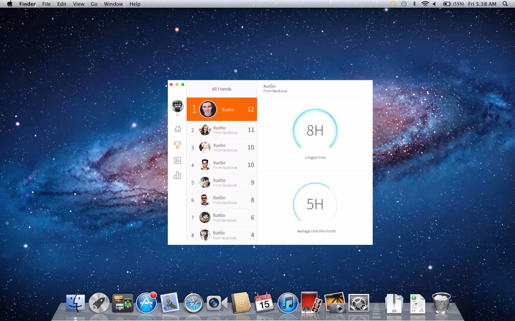Open System Preferences from the Dock
The width and height of the screenshot is (515, 321).
[x=359, y=303]
